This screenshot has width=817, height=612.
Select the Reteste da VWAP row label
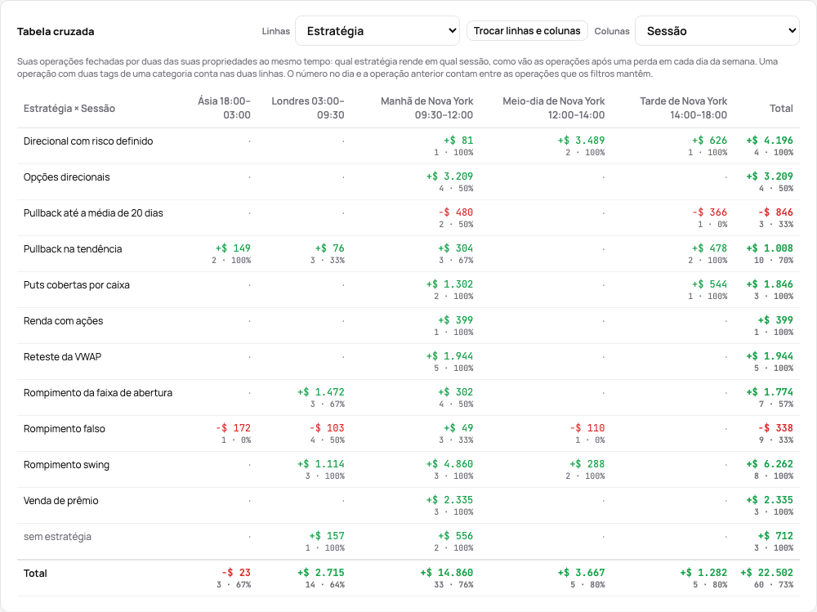(63, 357)
